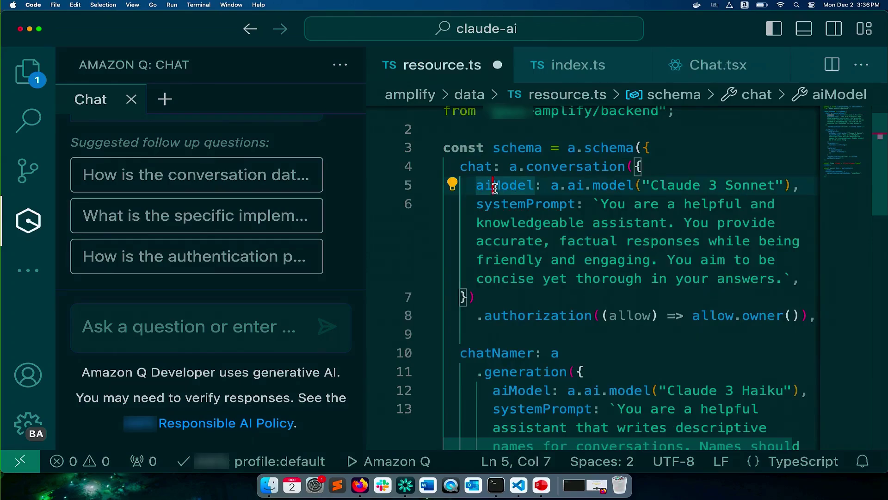888x500 pixels.
Task: Change file encoding UTF-8
Action: 673,462
